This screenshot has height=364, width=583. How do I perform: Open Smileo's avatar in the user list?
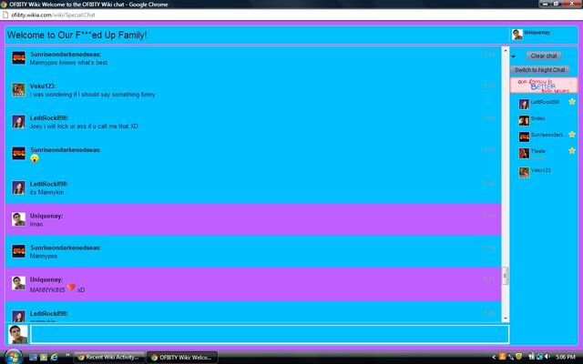tap(525, 120)
